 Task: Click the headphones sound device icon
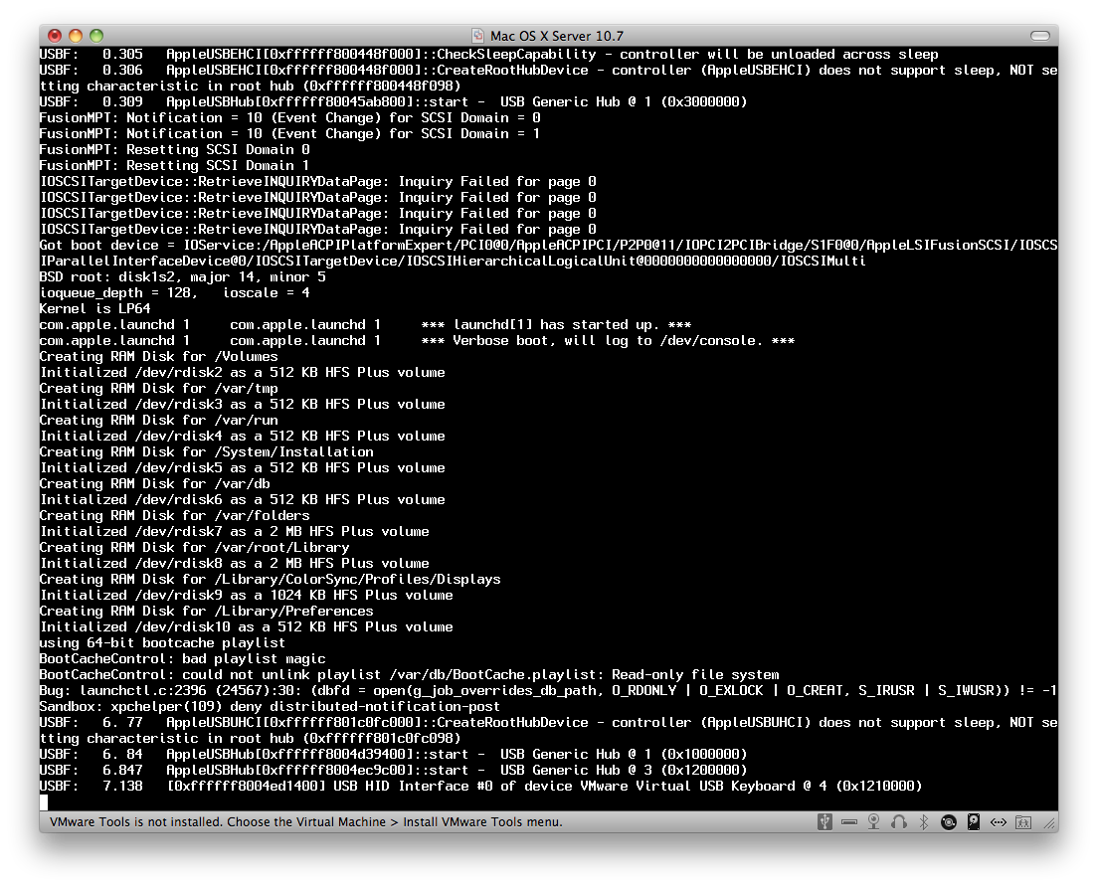point(899,822)
